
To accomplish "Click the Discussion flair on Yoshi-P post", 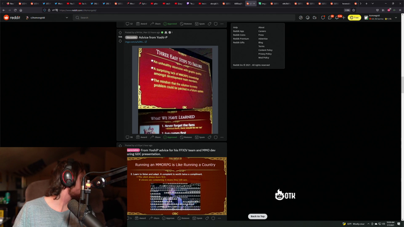I will pyautogui.click(x=131, y=37).
